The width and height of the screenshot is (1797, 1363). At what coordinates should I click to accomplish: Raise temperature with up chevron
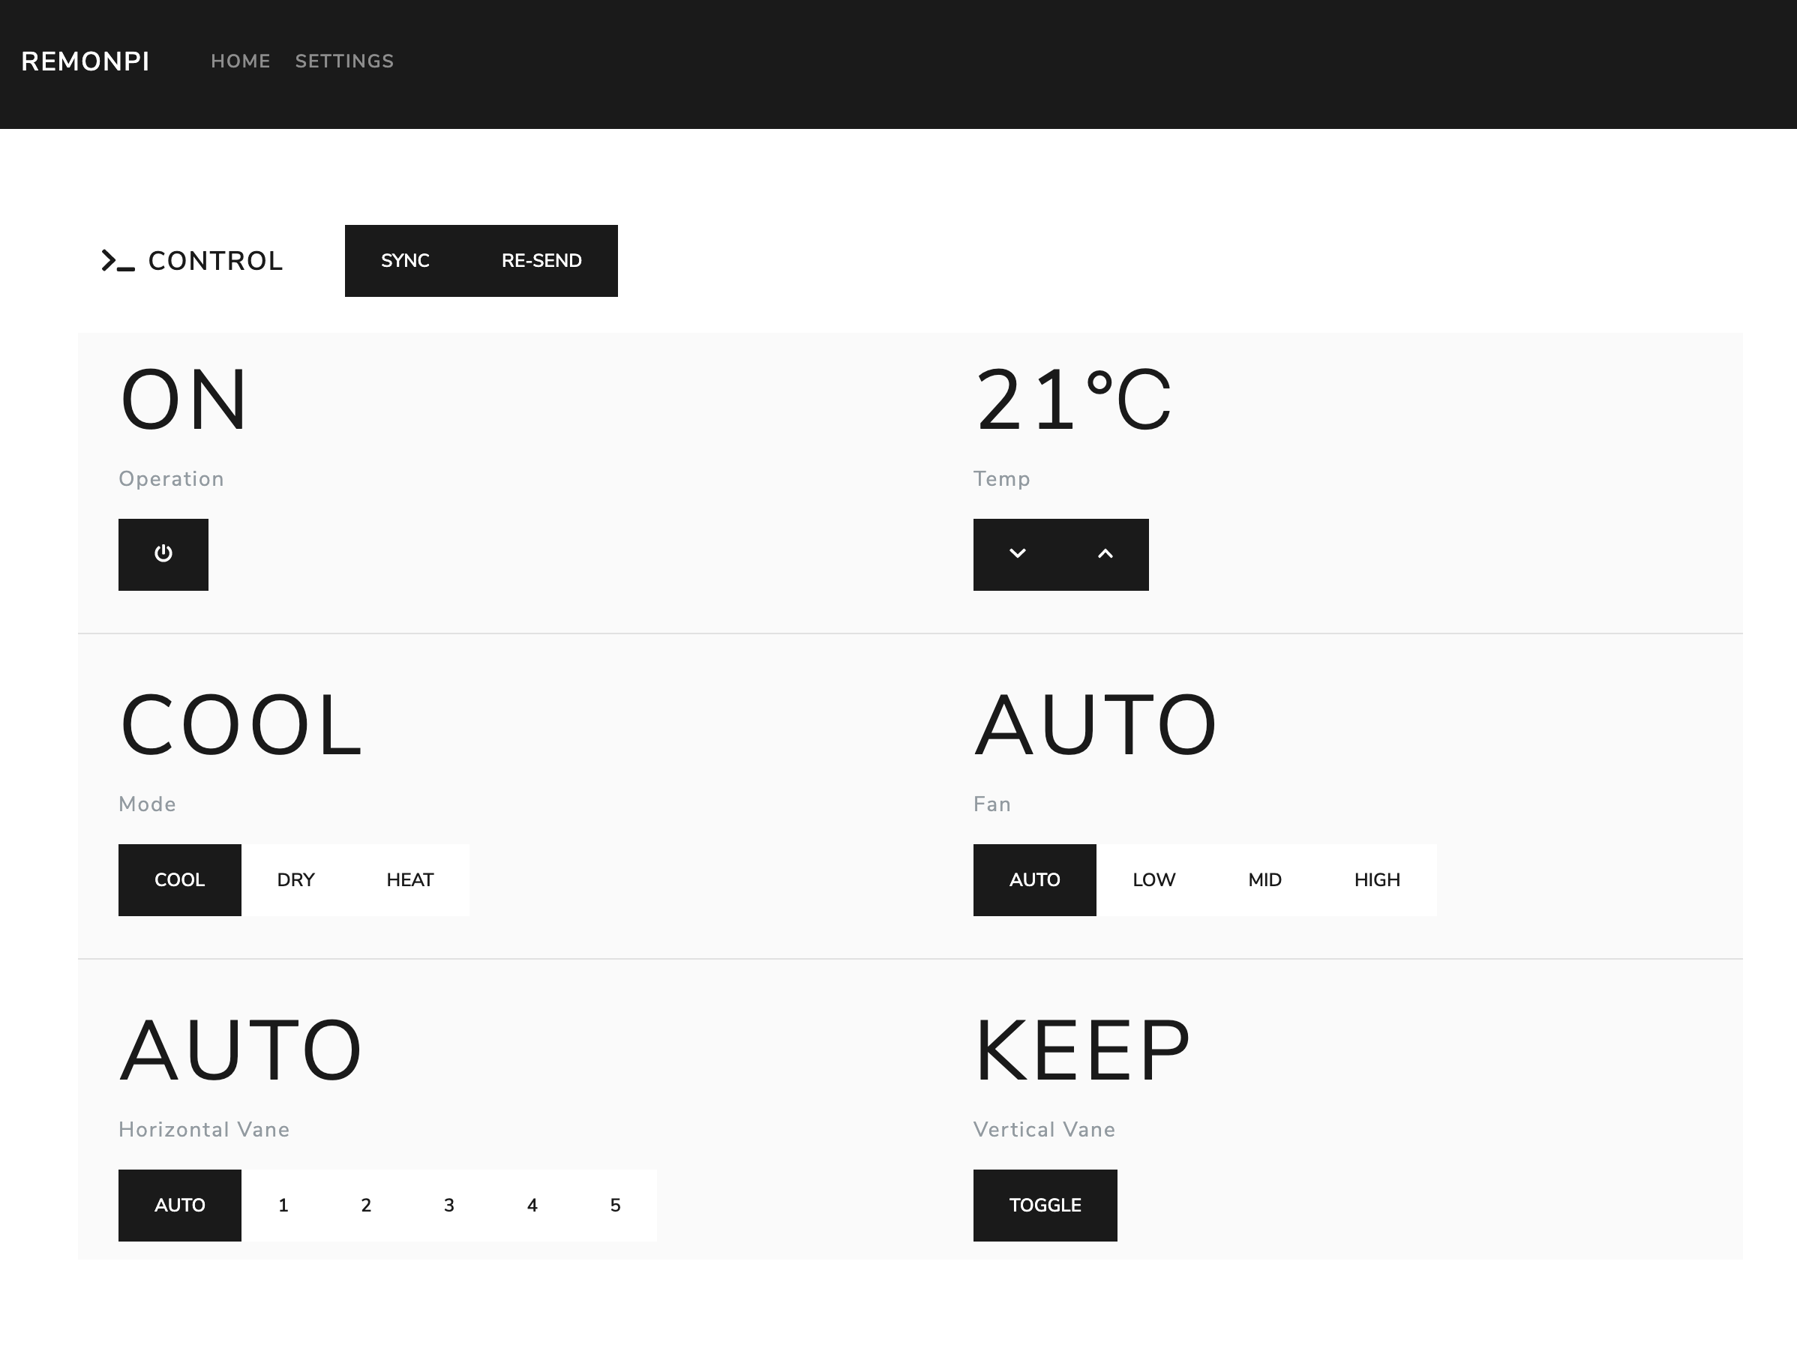(1105, 554)
